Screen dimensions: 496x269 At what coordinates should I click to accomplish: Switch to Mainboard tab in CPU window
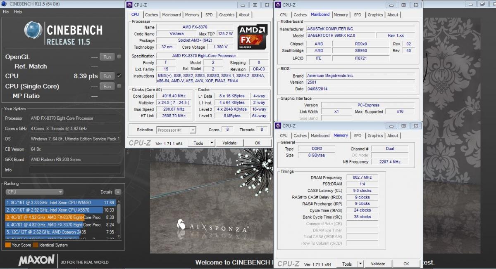coord(172,14)
